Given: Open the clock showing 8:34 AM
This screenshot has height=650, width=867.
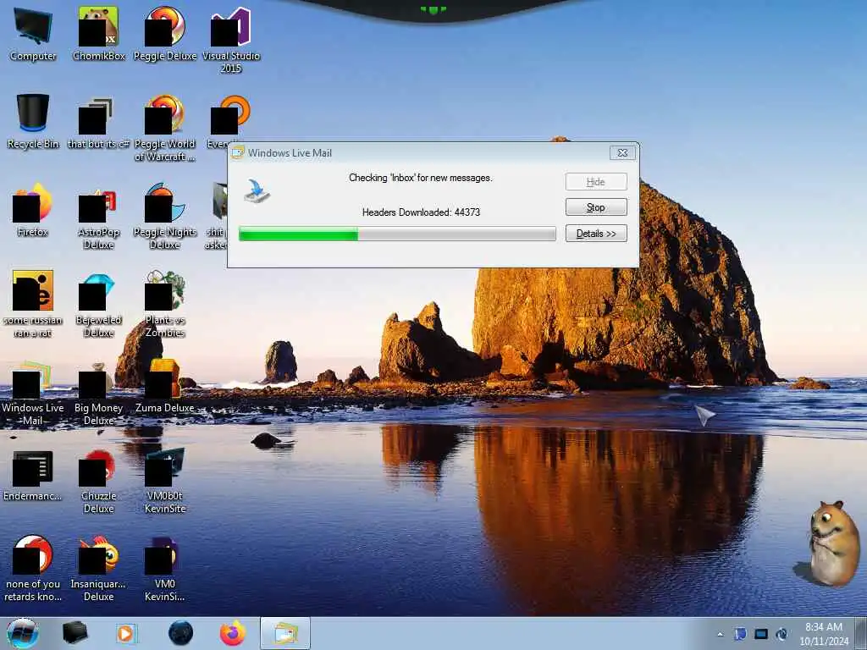Looking at the screenshot, I should point(823,634).
